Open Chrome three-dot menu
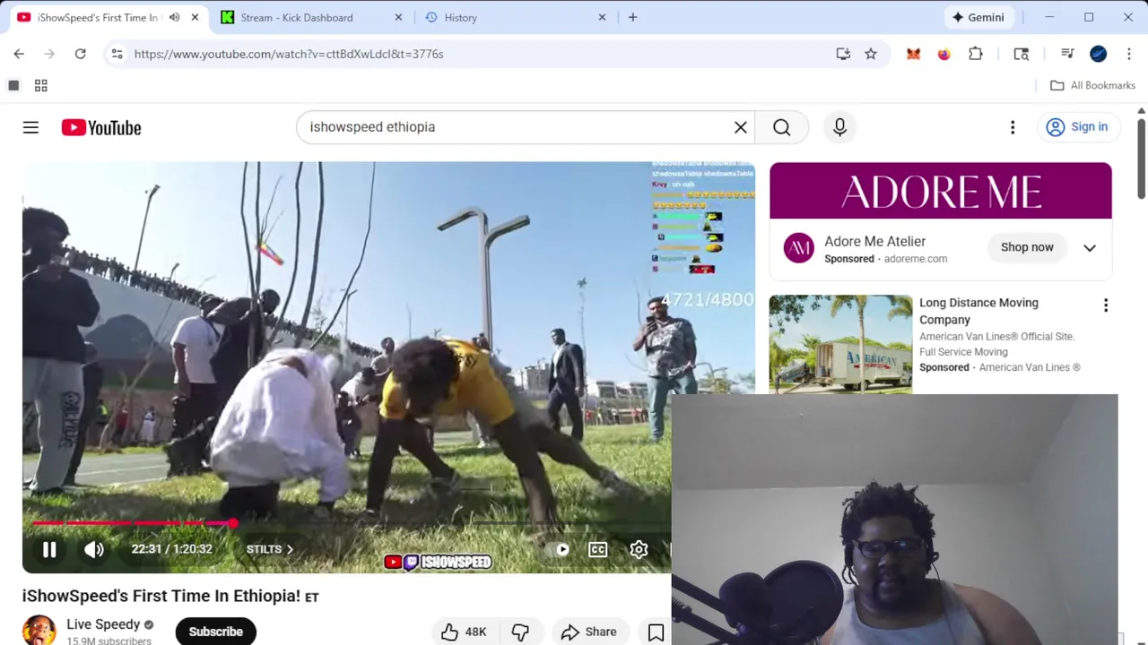The width and height of the screenshot is (1148, 645). [1129, 54]
